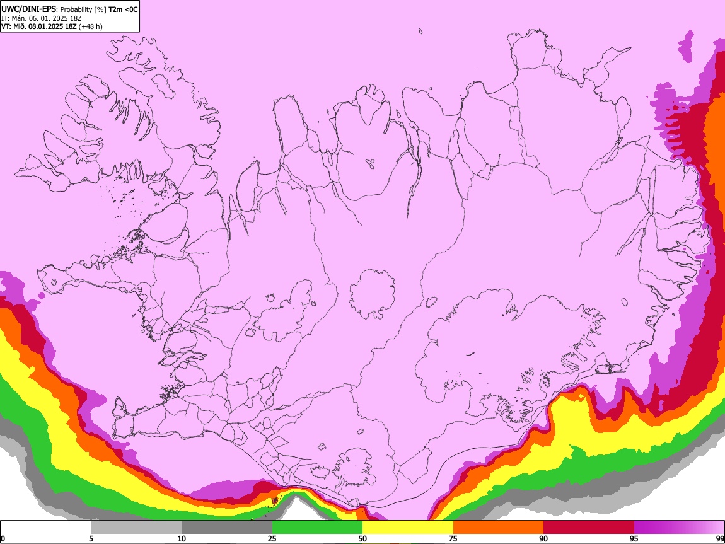Click the legend label 90
Screen dimensions: 725x544
coord(543,538)
